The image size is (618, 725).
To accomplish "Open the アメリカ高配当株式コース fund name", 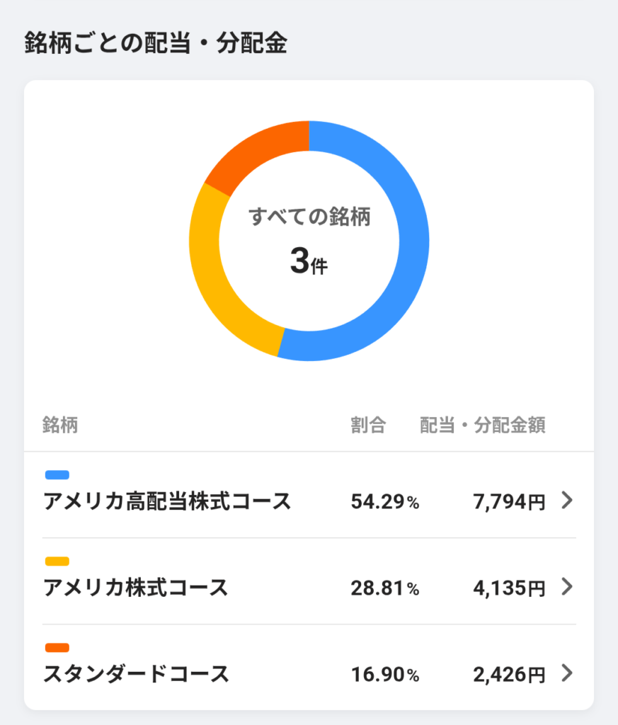I will tap(167, 501).
